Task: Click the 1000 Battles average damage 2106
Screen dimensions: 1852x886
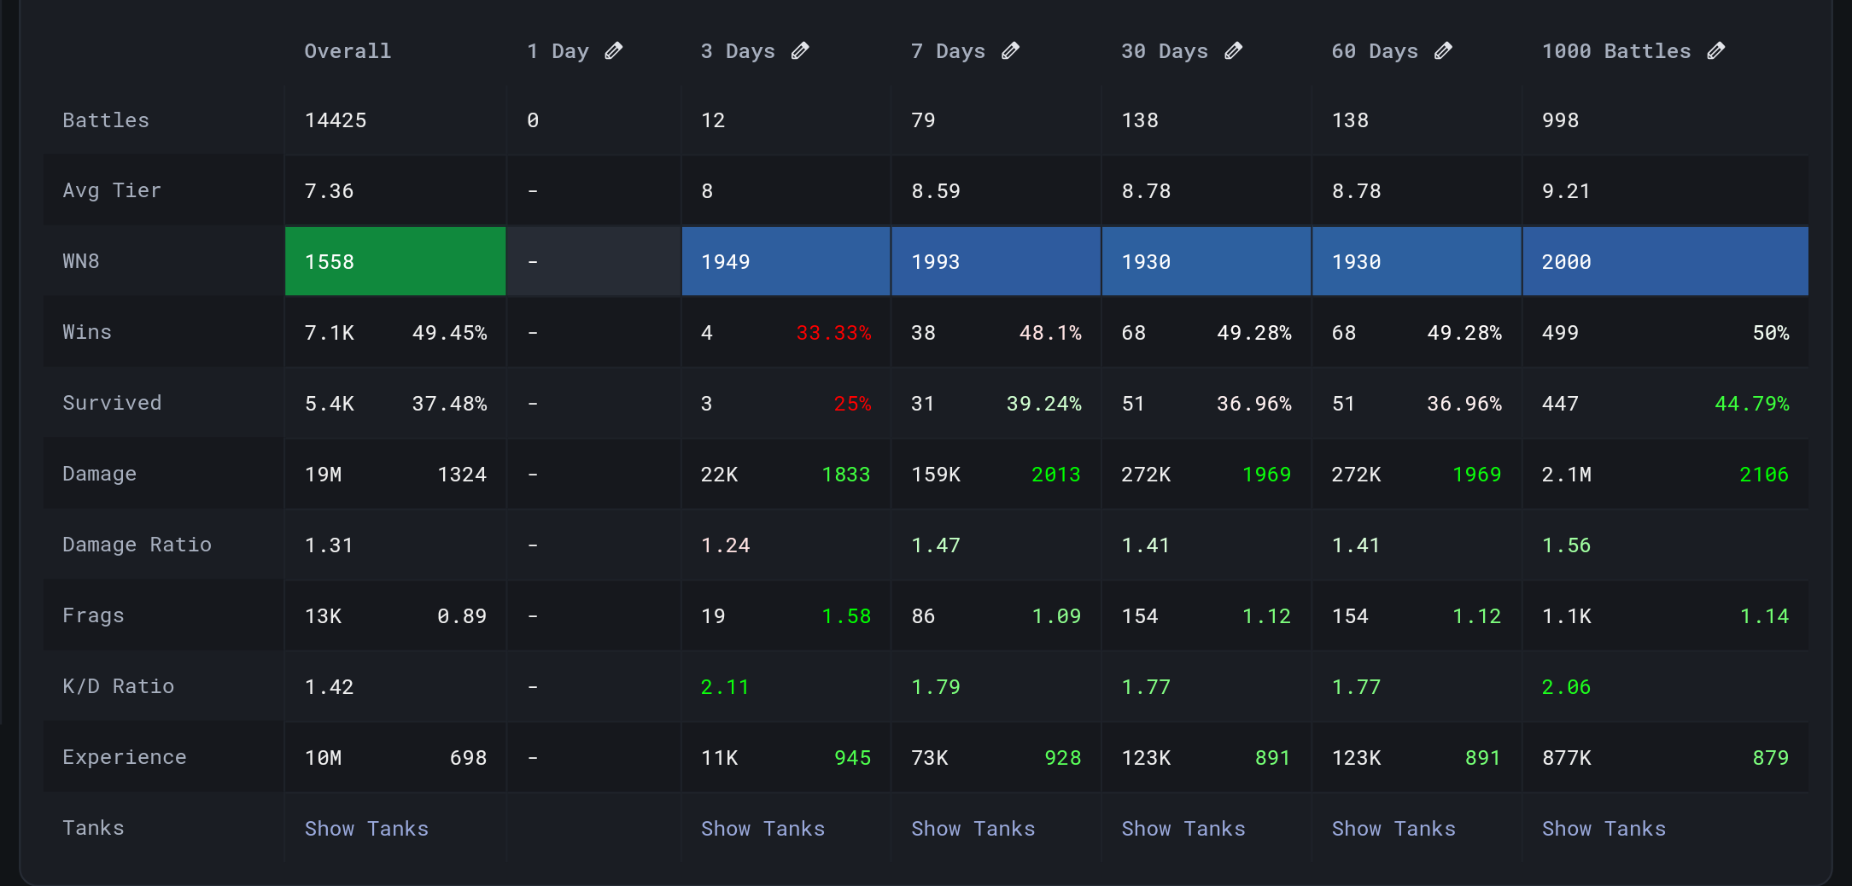Action: point(1764,475)
